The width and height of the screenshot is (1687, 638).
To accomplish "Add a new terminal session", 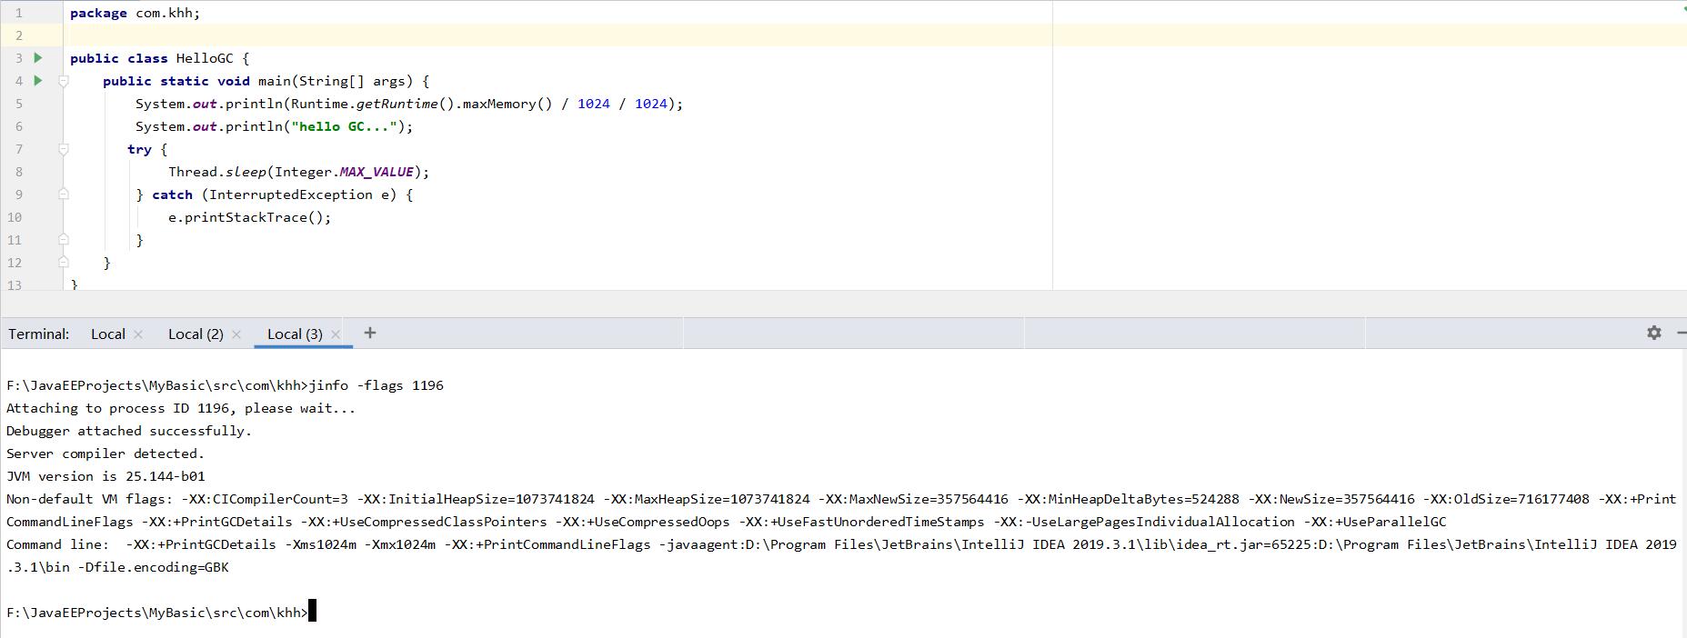I will pyautogui.click(x=369, y=334).
